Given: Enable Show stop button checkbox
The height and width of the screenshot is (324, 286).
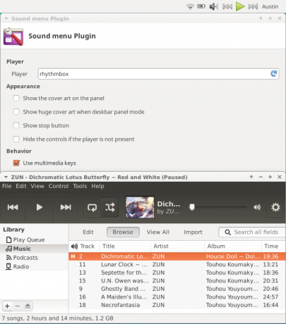Looking at the screenshot, I should pos(16,125).
